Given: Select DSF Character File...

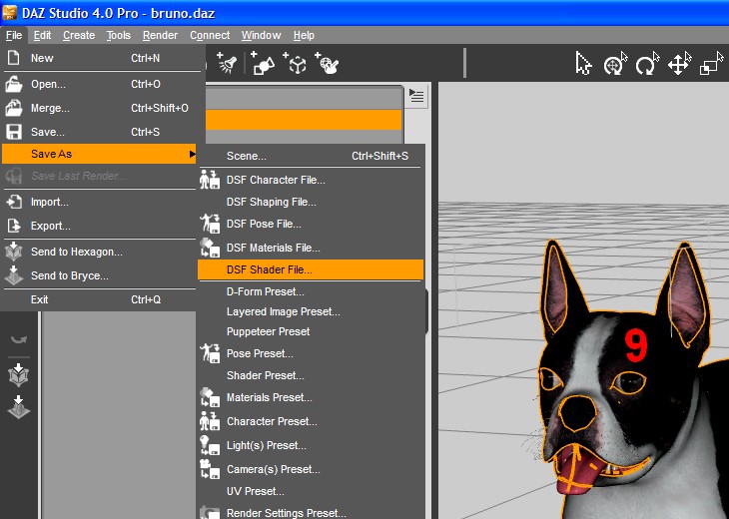Looking at the screenshot, I should point(311,180).
